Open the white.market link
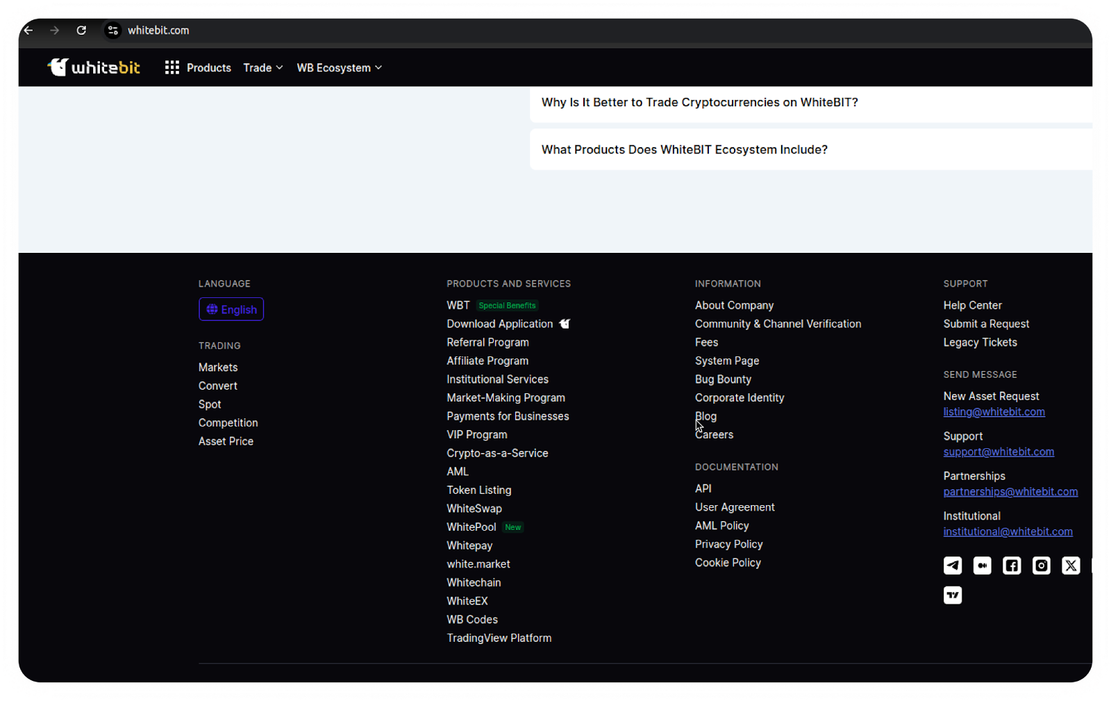The height and width of the screenshot is (701, 1111). tap(478, 564)
